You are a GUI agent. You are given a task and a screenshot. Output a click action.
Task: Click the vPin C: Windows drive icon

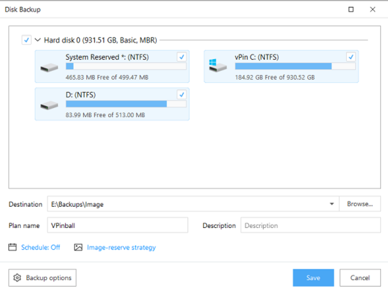coord(218,66)
